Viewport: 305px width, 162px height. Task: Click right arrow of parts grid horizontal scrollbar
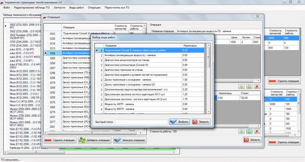point(258,81)
